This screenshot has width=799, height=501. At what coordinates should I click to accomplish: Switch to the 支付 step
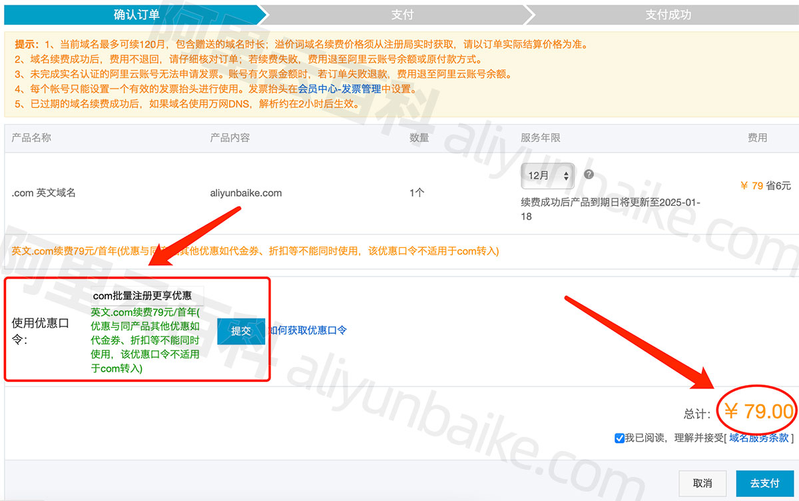(x=402, y=15)
